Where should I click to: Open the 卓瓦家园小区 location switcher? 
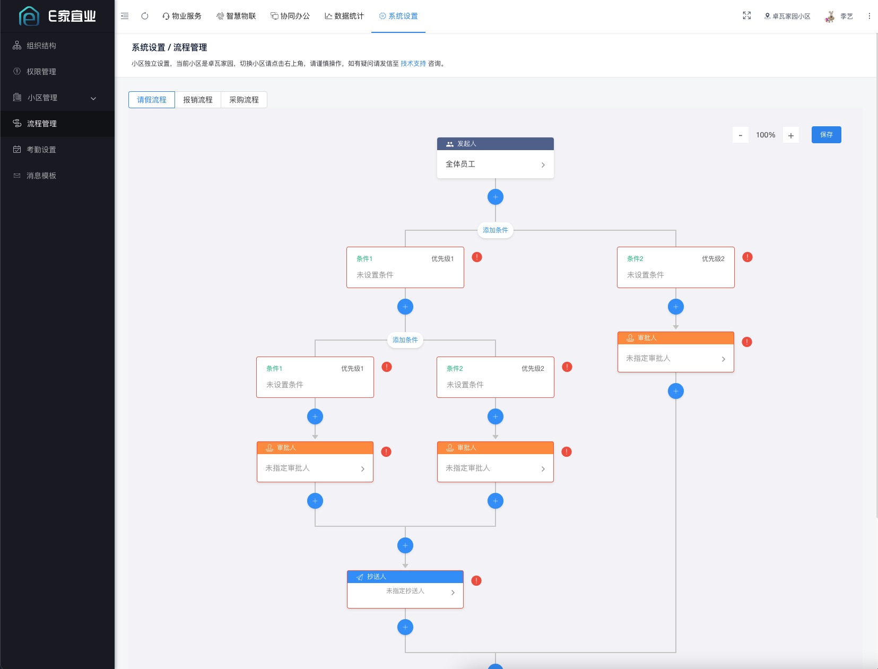click(x=787, y=16)
